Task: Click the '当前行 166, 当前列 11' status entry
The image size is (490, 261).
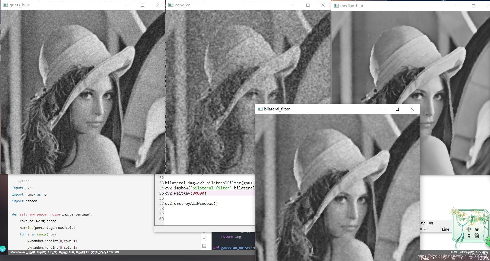Action: [x=74, y=252]
